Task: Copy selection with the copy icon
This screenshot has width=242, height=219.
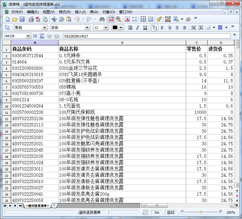Action: [x=62, y=19]
